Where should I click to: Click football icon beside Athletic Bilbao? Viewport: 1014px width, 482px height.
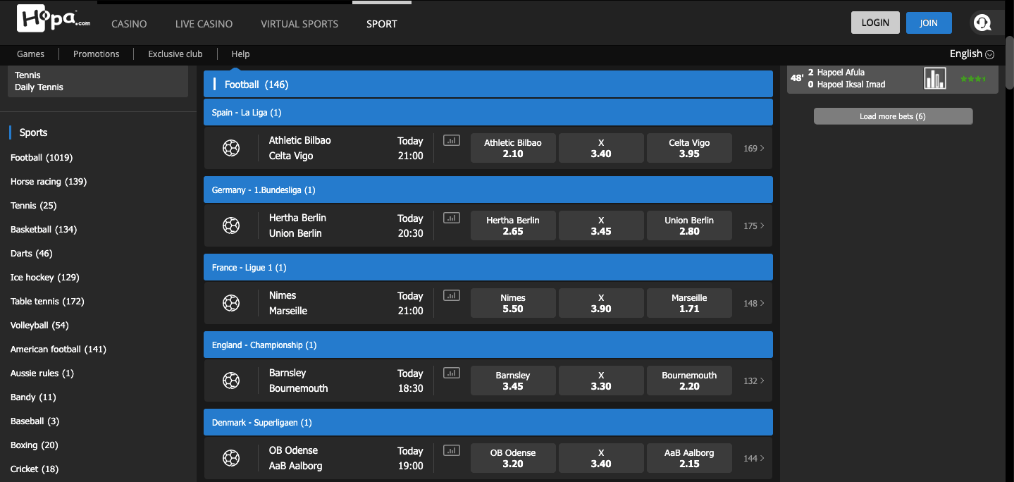231,148
